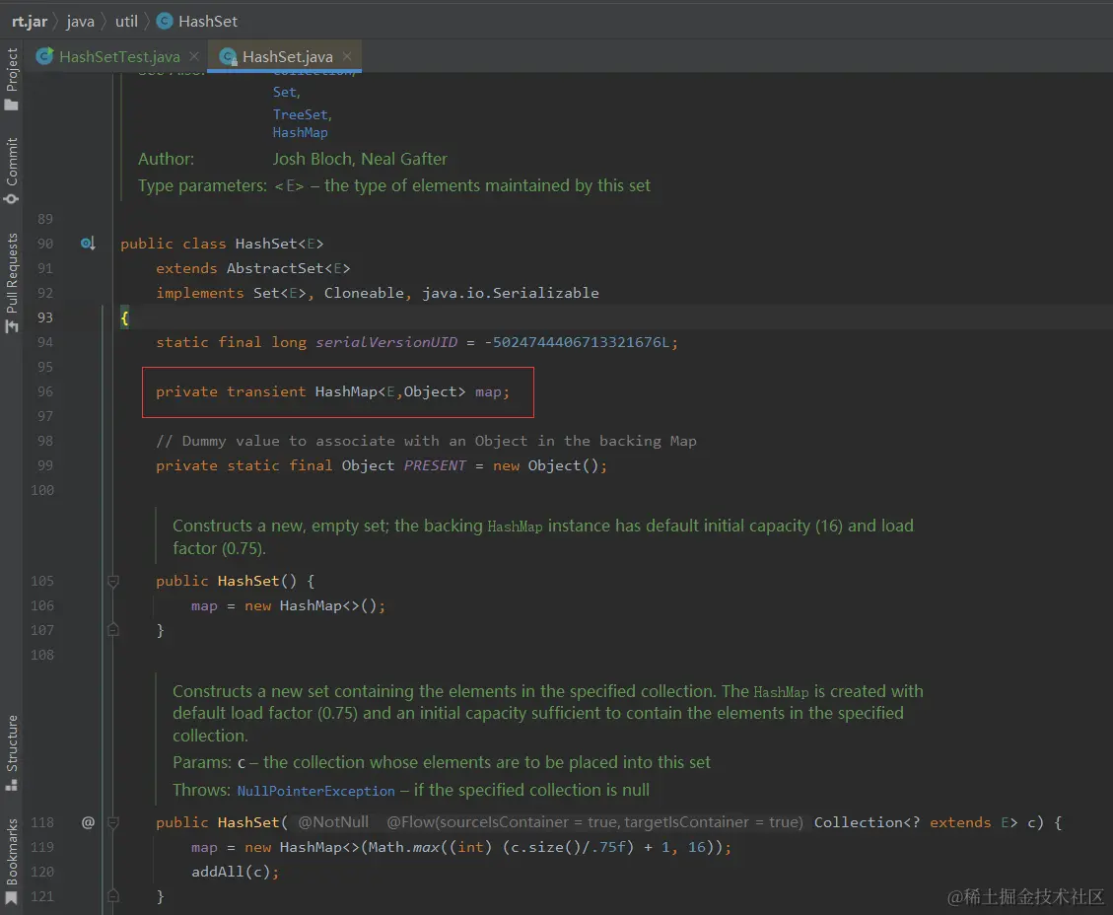Click util package in breadcrumb
The image size is (1113, 915).
126,22
